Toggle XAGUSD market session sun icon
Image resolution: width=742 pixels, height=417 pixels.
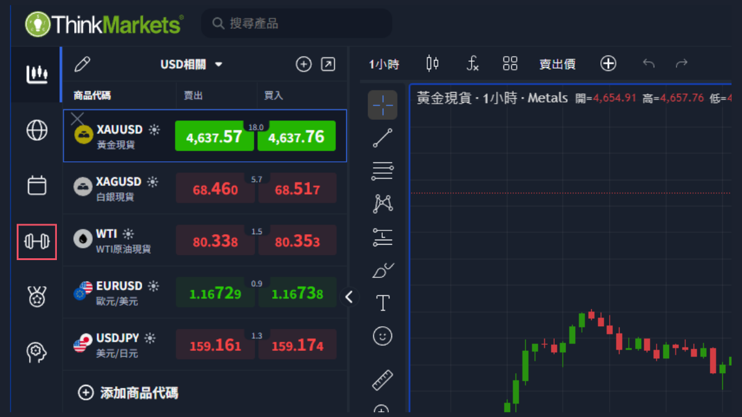pyautogui.click(x=153, y=182)
